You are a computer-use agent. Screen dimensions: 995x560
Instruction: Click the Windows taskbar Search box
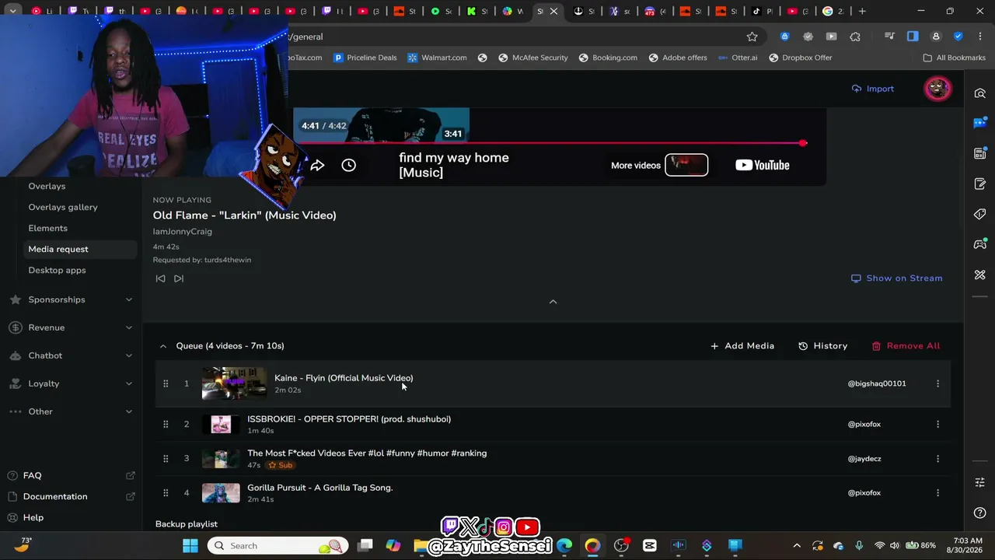(278, 546)
